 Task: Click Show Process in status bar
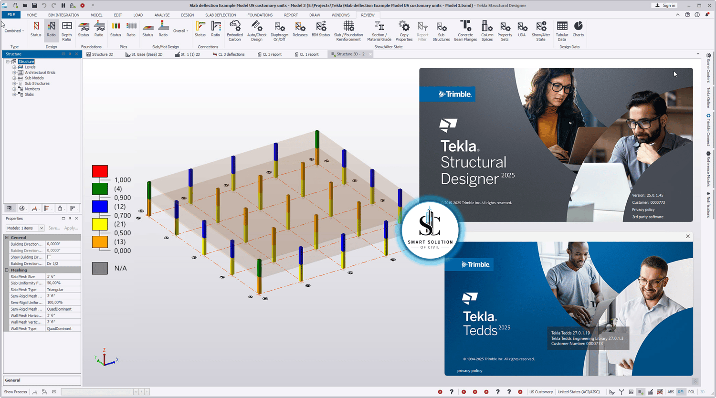coord(15,392)
